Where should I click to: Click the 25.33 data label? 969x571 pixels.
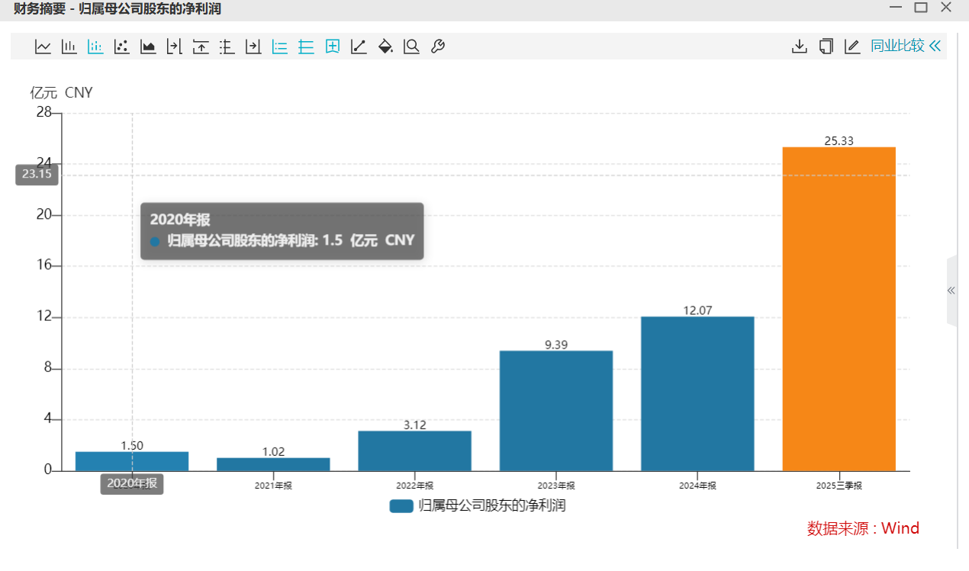[839, 140]
